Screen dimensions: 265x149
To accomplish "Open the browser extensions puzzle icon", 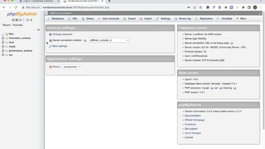I will (243, 7).
